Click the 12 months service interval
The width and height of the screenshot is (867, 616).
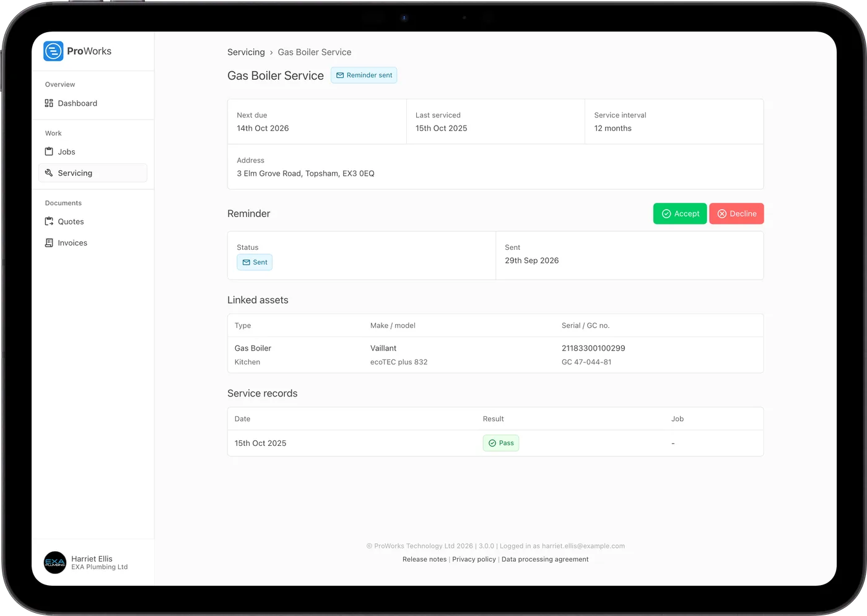pos(613,129)
